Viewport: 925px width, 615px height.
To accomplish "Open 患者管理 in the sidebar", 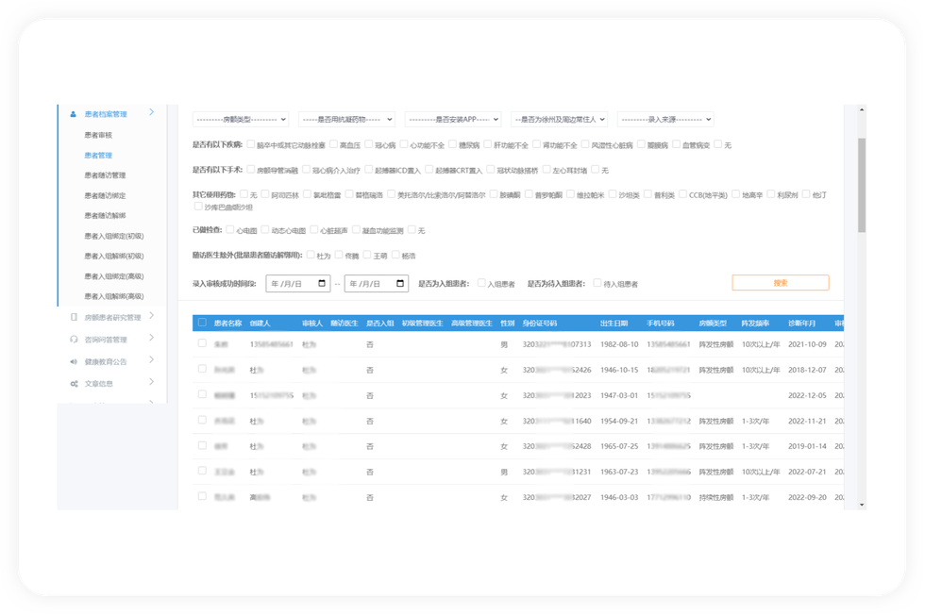I will 98,155.
